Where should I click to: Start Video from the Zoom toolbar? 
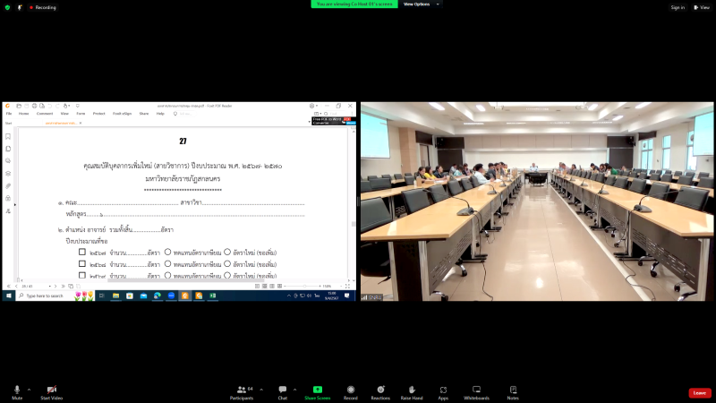point(51,390)
